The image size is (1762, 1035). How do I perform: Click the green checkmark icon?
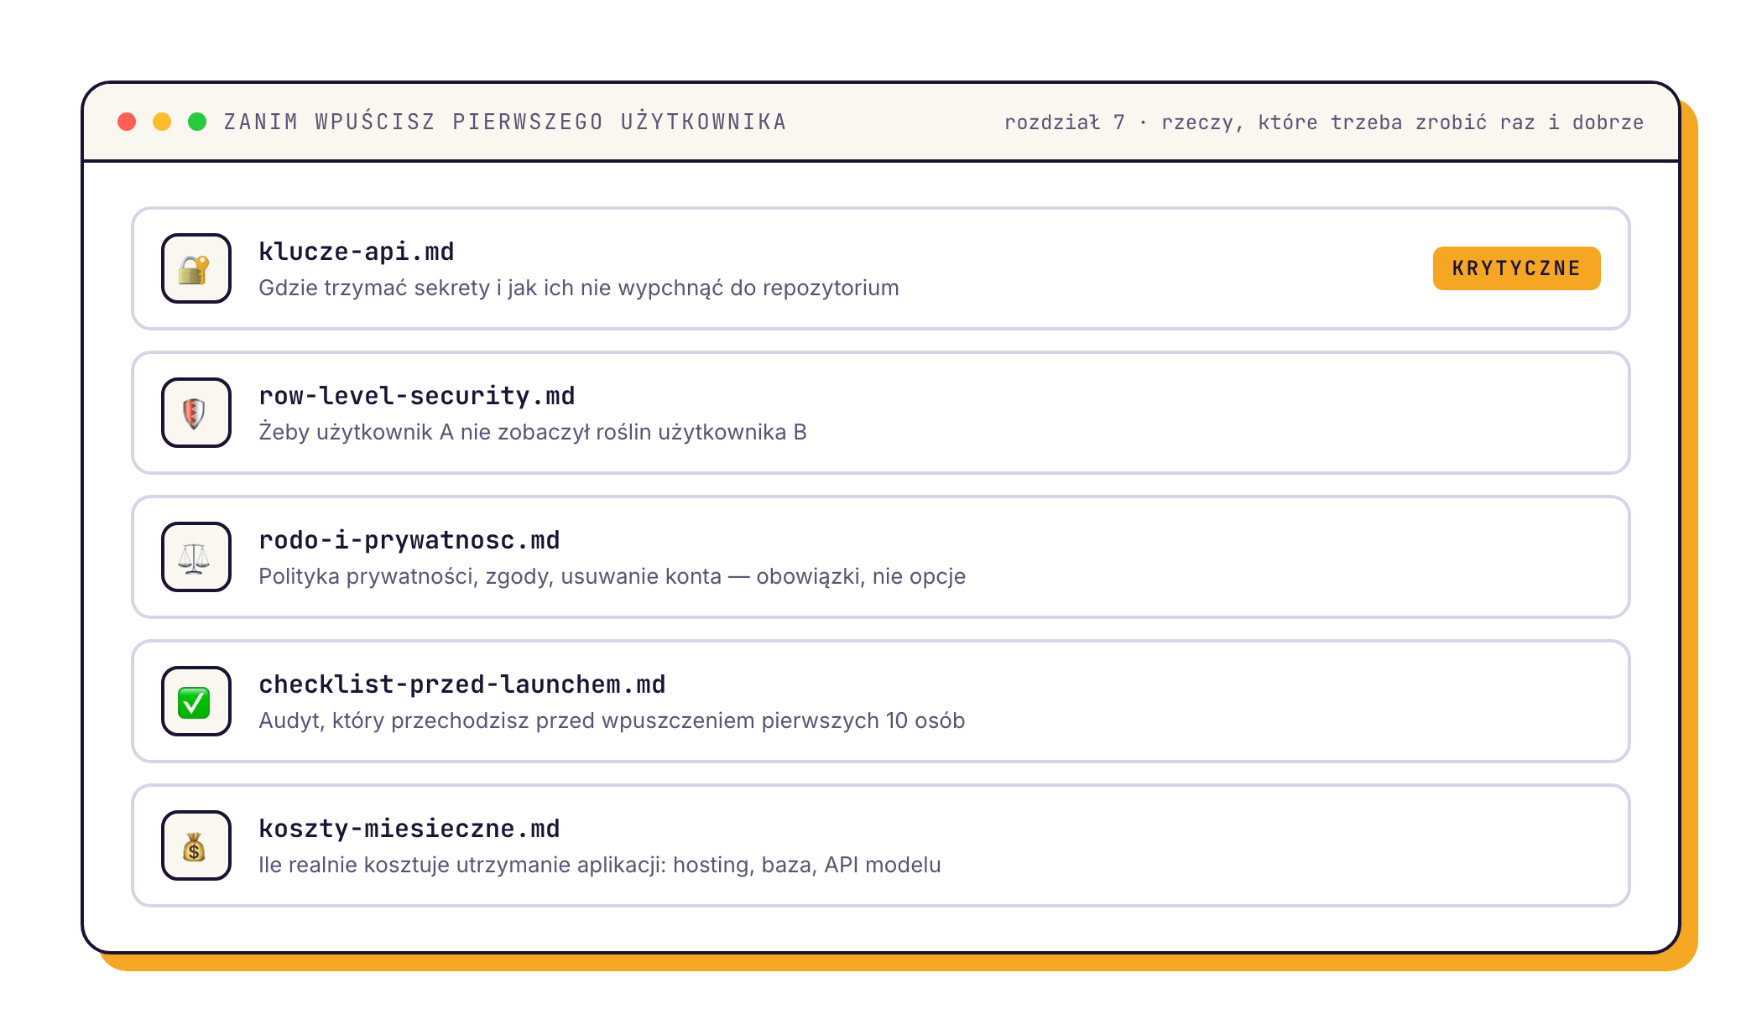(195, 701)
